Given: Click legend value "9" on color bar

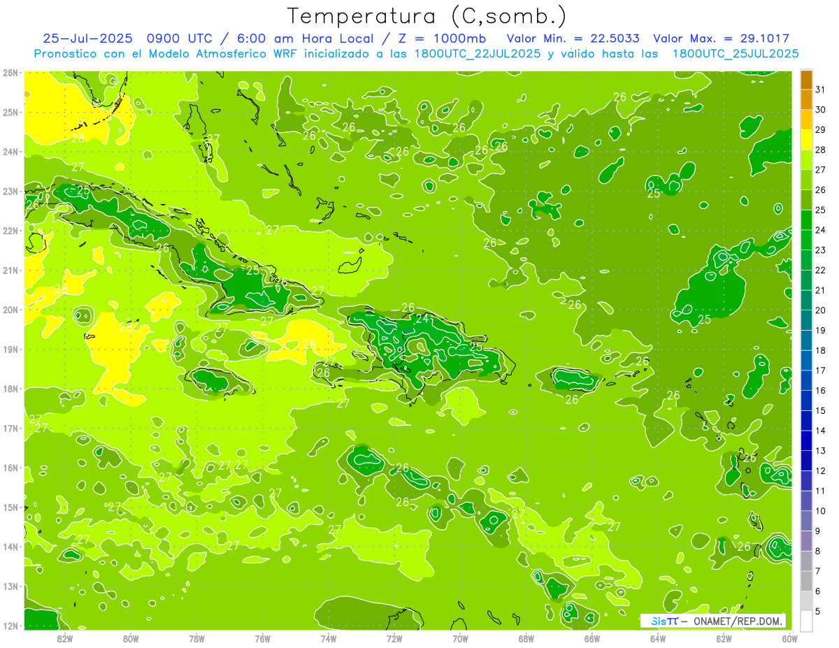Looking at the screenshot, I should tap(818, 531).
